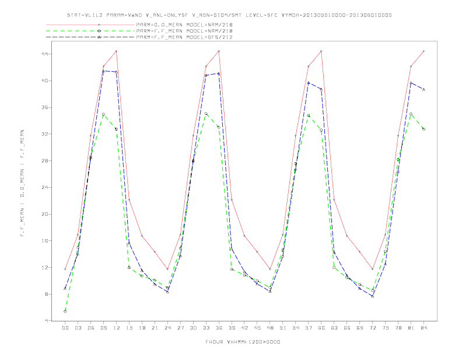This screenshot has width=462, height=357.
Task: Click the blue dashed legend line sample
Action: click(x=90, y=37)
